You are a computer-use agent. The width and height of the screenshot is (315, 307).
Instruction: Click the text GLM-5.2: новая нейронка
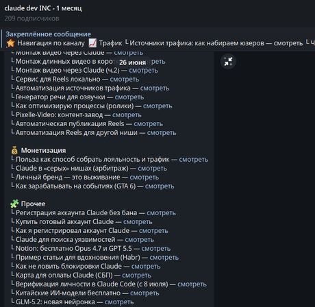click(55, 302)
